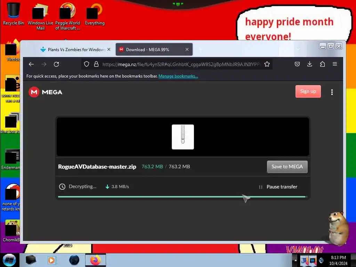This screenshot has height=267, width=356.
Task: Open the clock showing 8:13 PM
Action: [338, 260]
